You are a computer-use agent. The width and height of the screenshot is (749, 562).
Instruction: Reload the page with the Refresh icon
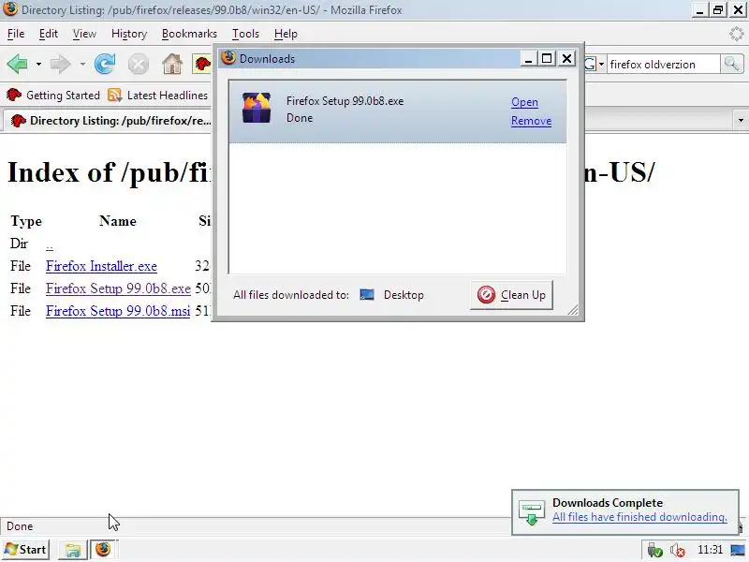[x=105, y=64]
